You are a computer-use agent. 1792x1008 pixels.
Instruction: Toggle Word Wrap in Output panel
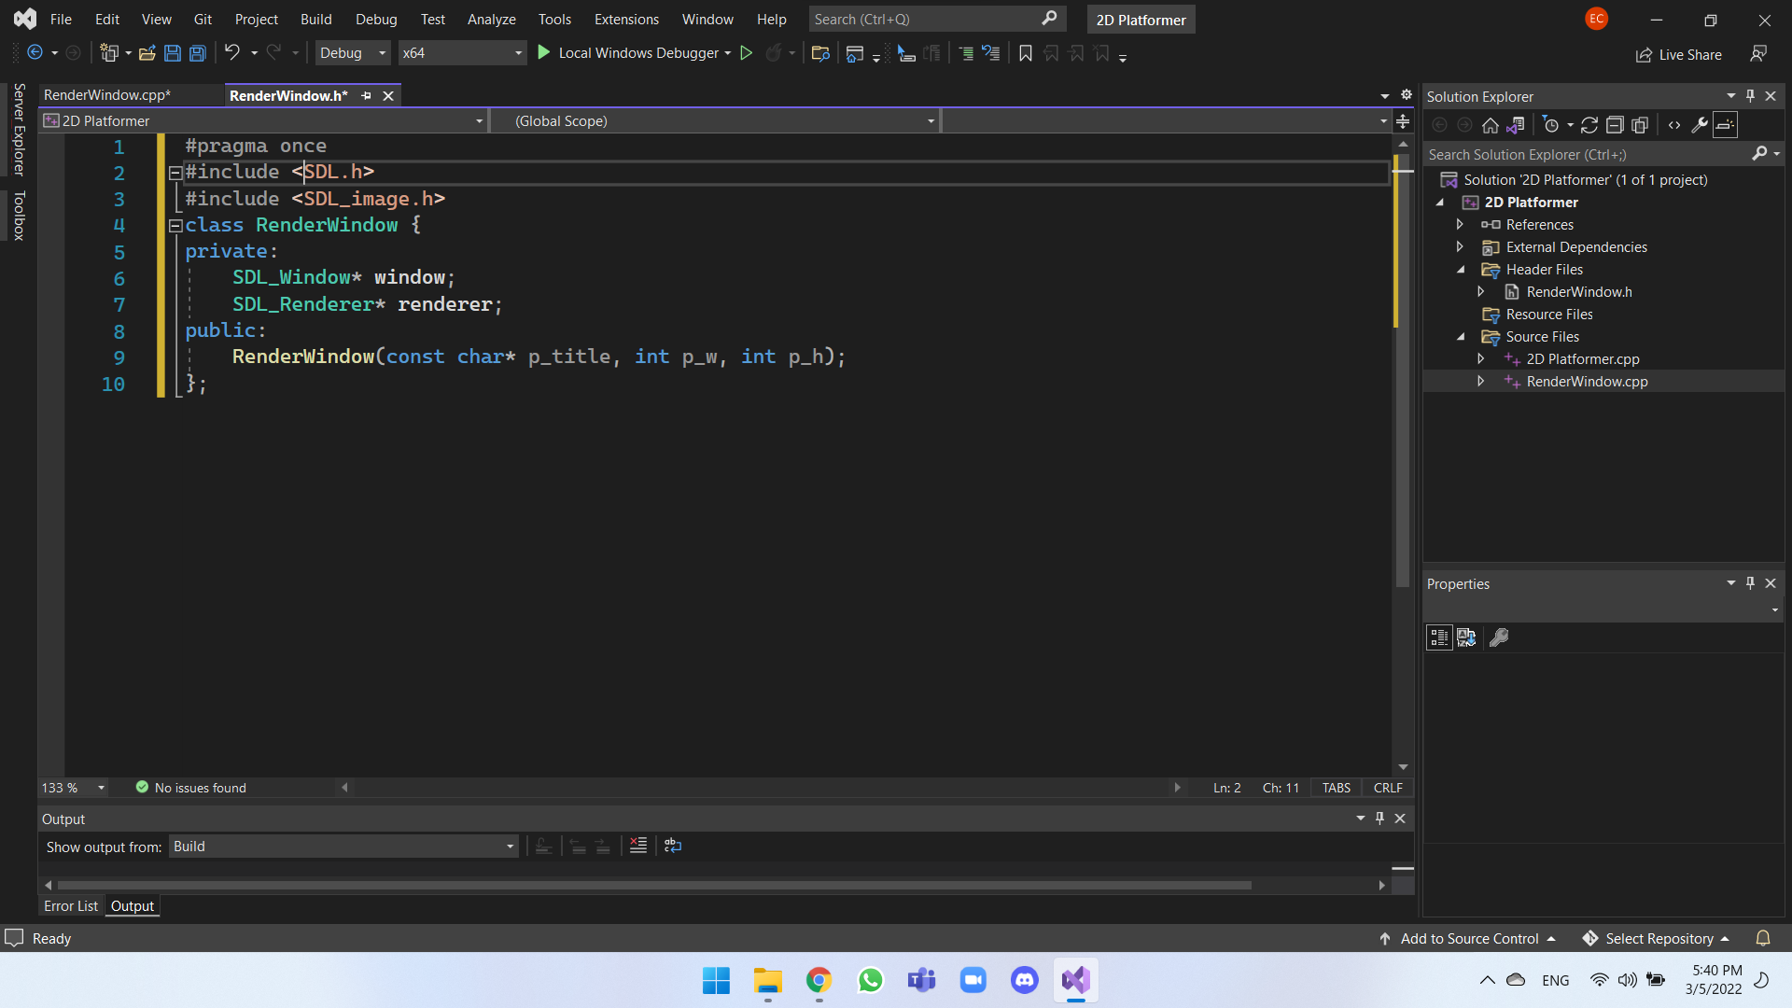673,846
